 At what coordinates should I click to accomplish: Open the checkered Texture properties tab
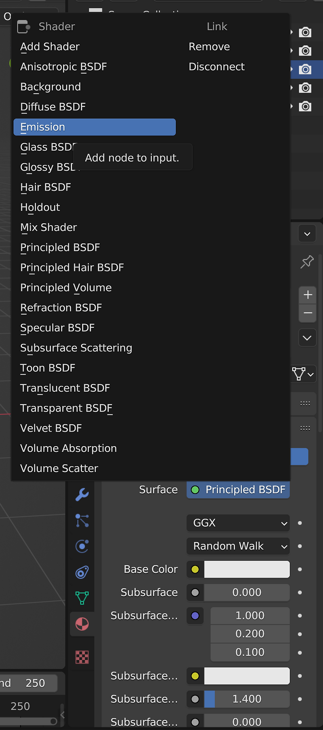[82, 657]
